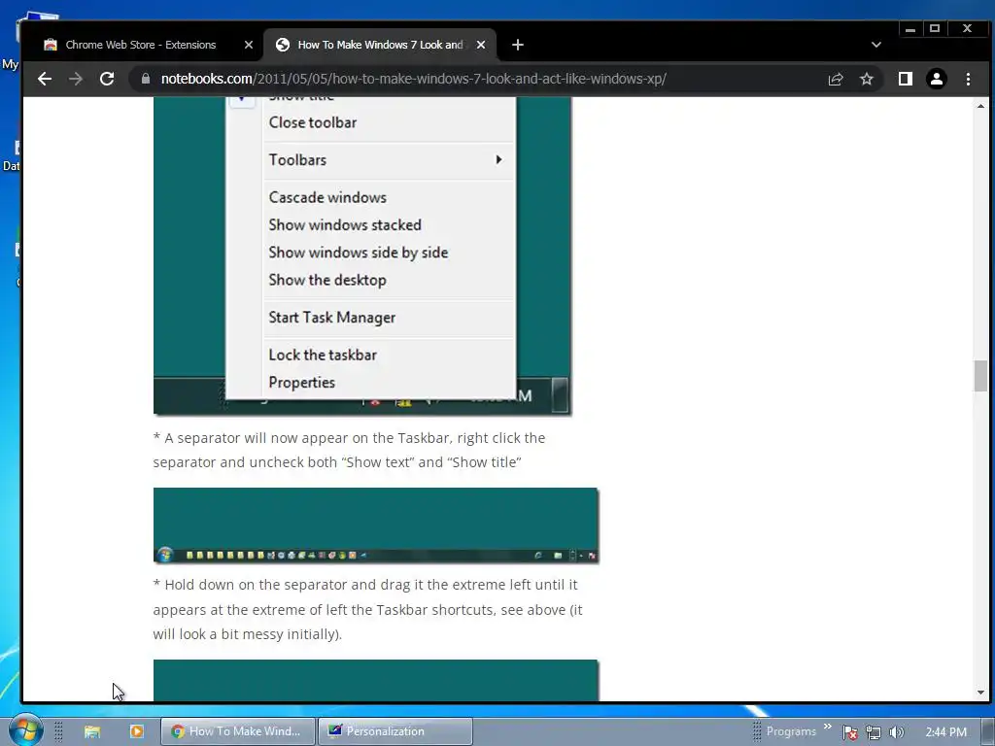Image resolution: width=995 pixels, height=746 pixels.
Task: Open the Chrome side panel
Action: [905, 79]
